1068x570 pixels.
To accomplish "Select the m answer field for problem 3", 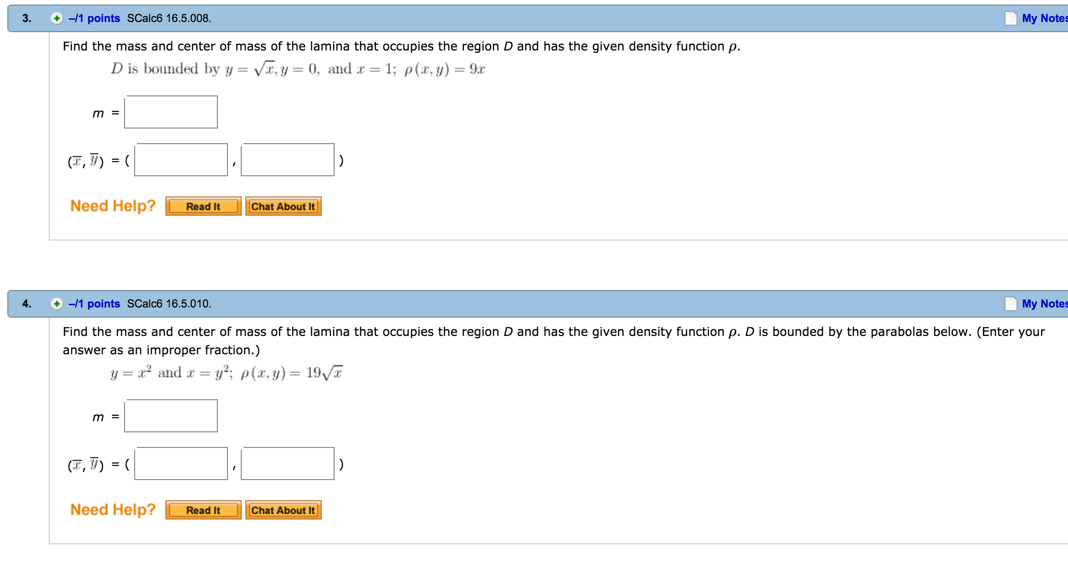I will [x=170, y=112].
